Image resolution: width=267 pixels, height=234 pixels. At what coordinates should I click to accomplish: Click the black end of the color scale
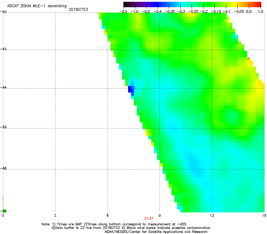[126, 4]
